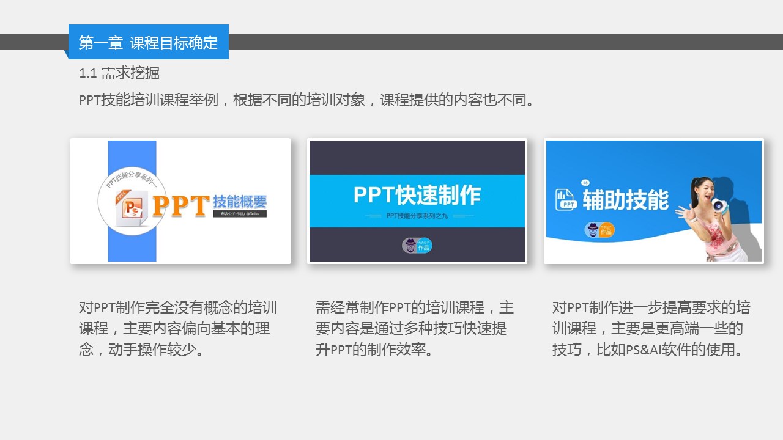
Task: Select the blue 第一章 课程目标确定 title banner
Action: 149,42
